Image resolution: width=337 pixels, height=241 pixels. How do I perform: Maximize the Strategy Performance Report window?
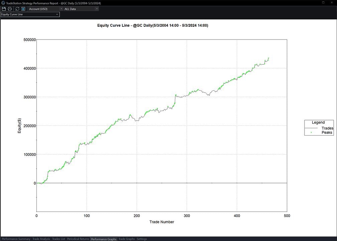click(323, 3)
